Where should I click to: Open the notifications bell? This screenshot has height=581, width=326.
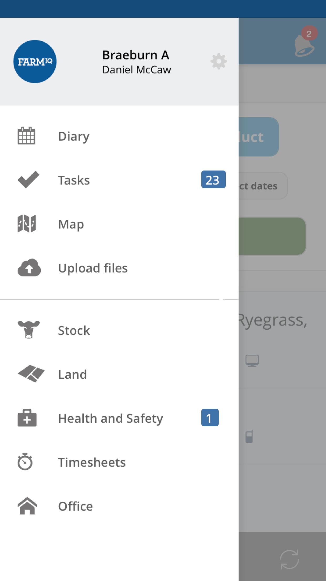click(x=304, y=45)
